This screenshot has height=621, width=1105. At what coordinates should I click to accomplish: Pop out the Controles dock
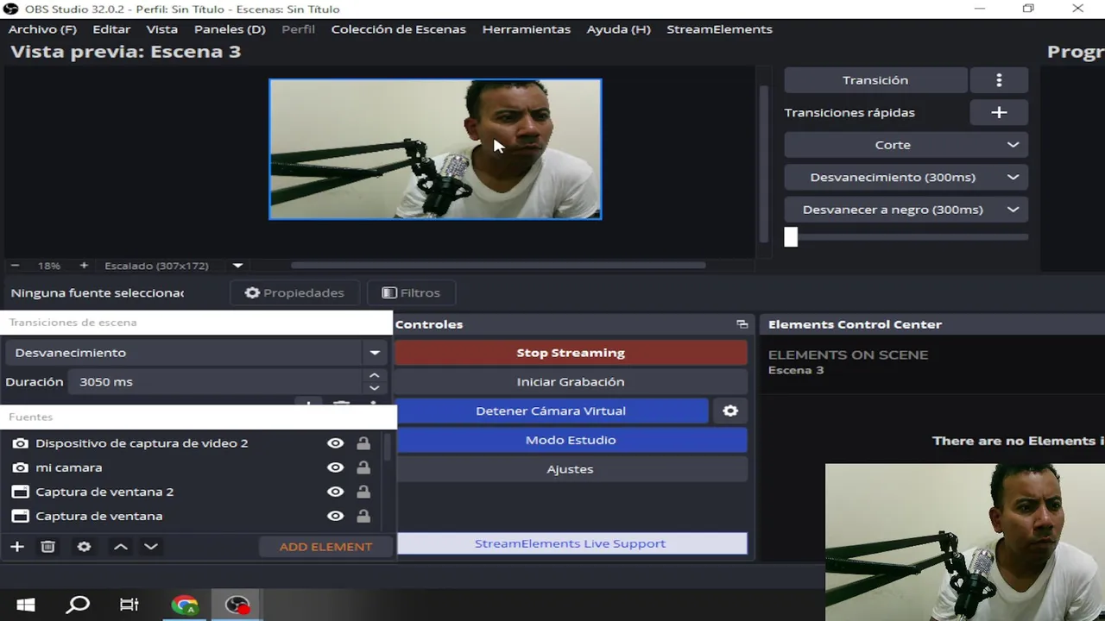pyautogui.click(x=742, y=324)
